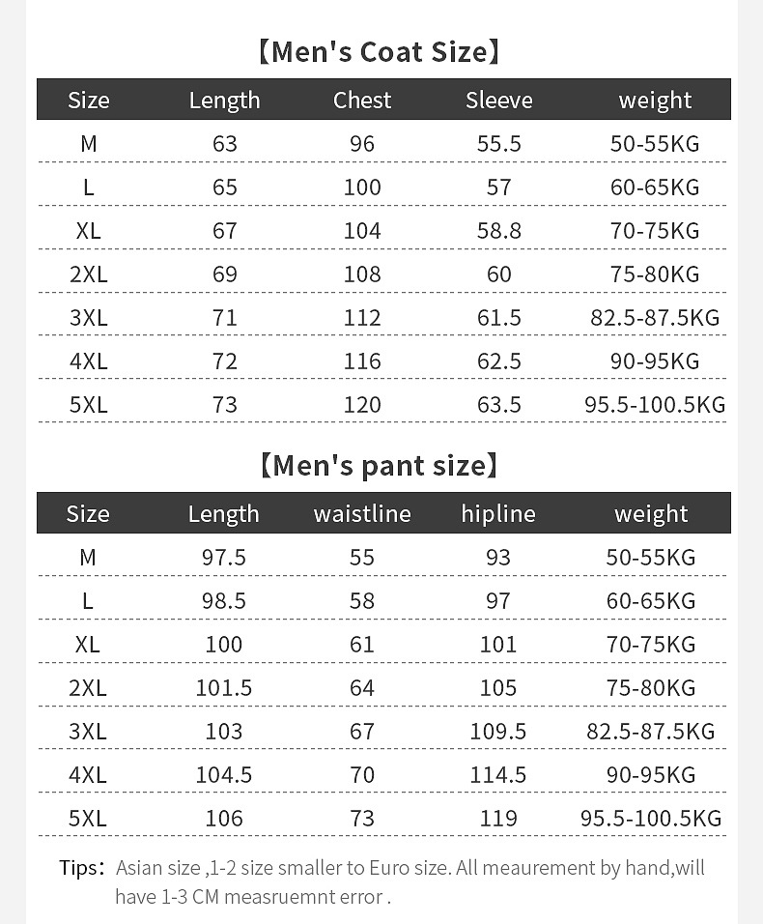763x924 pixels.
Task: Click the 3XL row label in coat table
Action: pyautogui.click(x=89, y=318)
